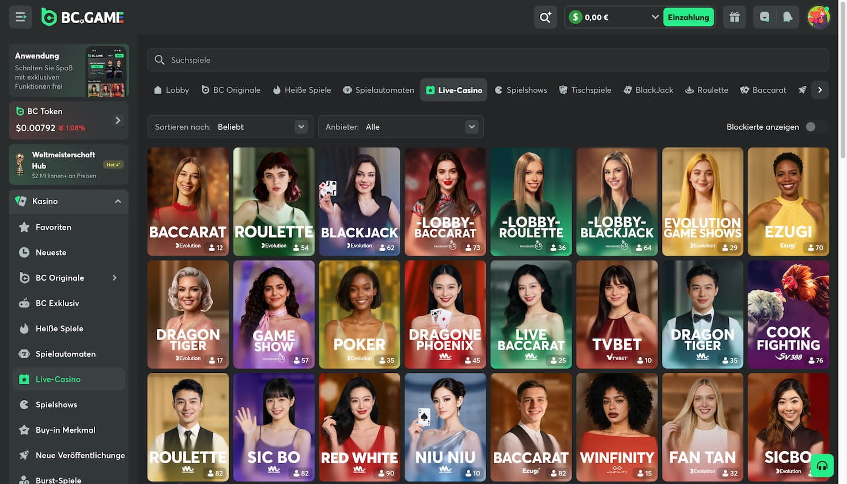Expand the BC Token price arrow
847x484 pixels.
118,120
